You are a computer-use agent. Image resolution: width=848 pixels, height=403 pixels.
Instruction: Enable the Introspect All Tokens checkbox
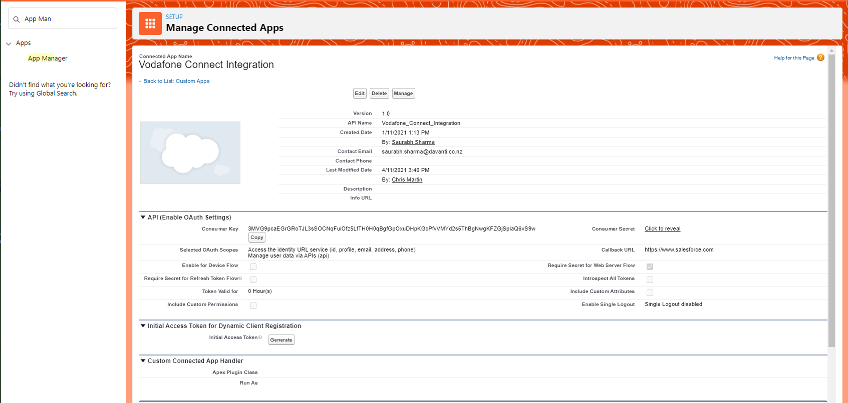tap(650, 279)
